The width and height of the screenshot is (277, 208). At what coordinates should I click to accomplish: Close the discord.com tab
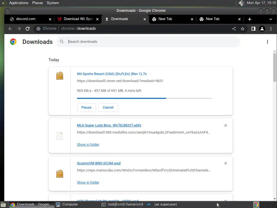(x=50, y=19)
